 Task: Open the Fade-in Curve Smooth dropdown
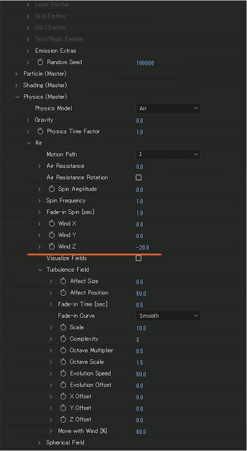coord(168,316)
